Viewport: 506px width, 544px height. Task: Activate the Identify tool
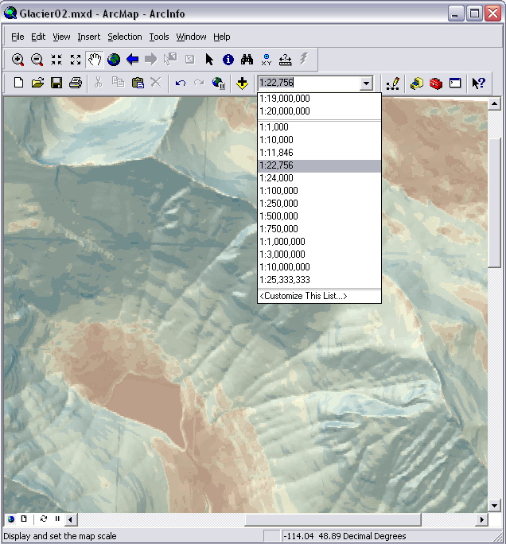point(228,60)
